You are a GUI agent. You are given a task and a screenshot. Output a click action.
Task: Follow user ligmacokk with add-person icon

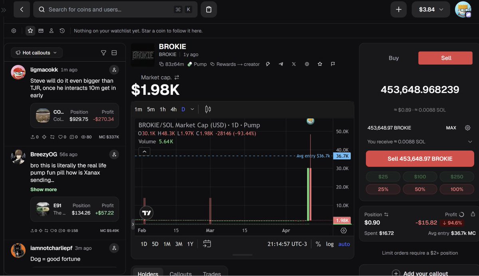click(x=114, y=70)
